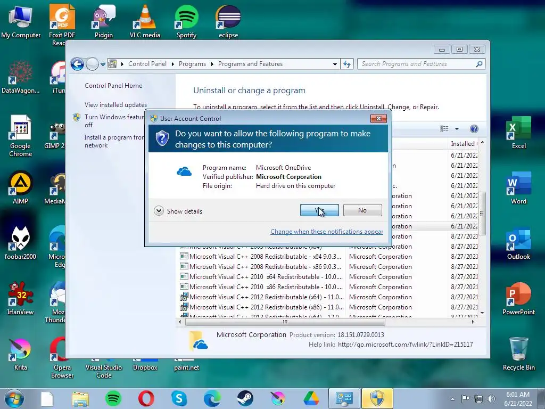
Task: Open Steam from the taskbar
Action: click(245, 398)
